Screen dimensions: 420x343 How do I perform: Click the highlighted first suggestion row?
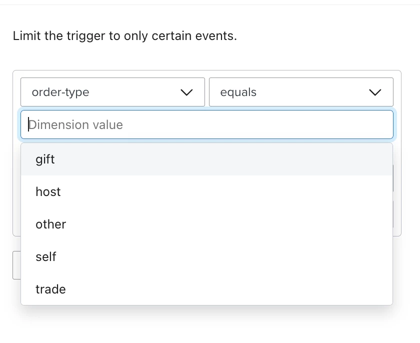pos(207,159)
